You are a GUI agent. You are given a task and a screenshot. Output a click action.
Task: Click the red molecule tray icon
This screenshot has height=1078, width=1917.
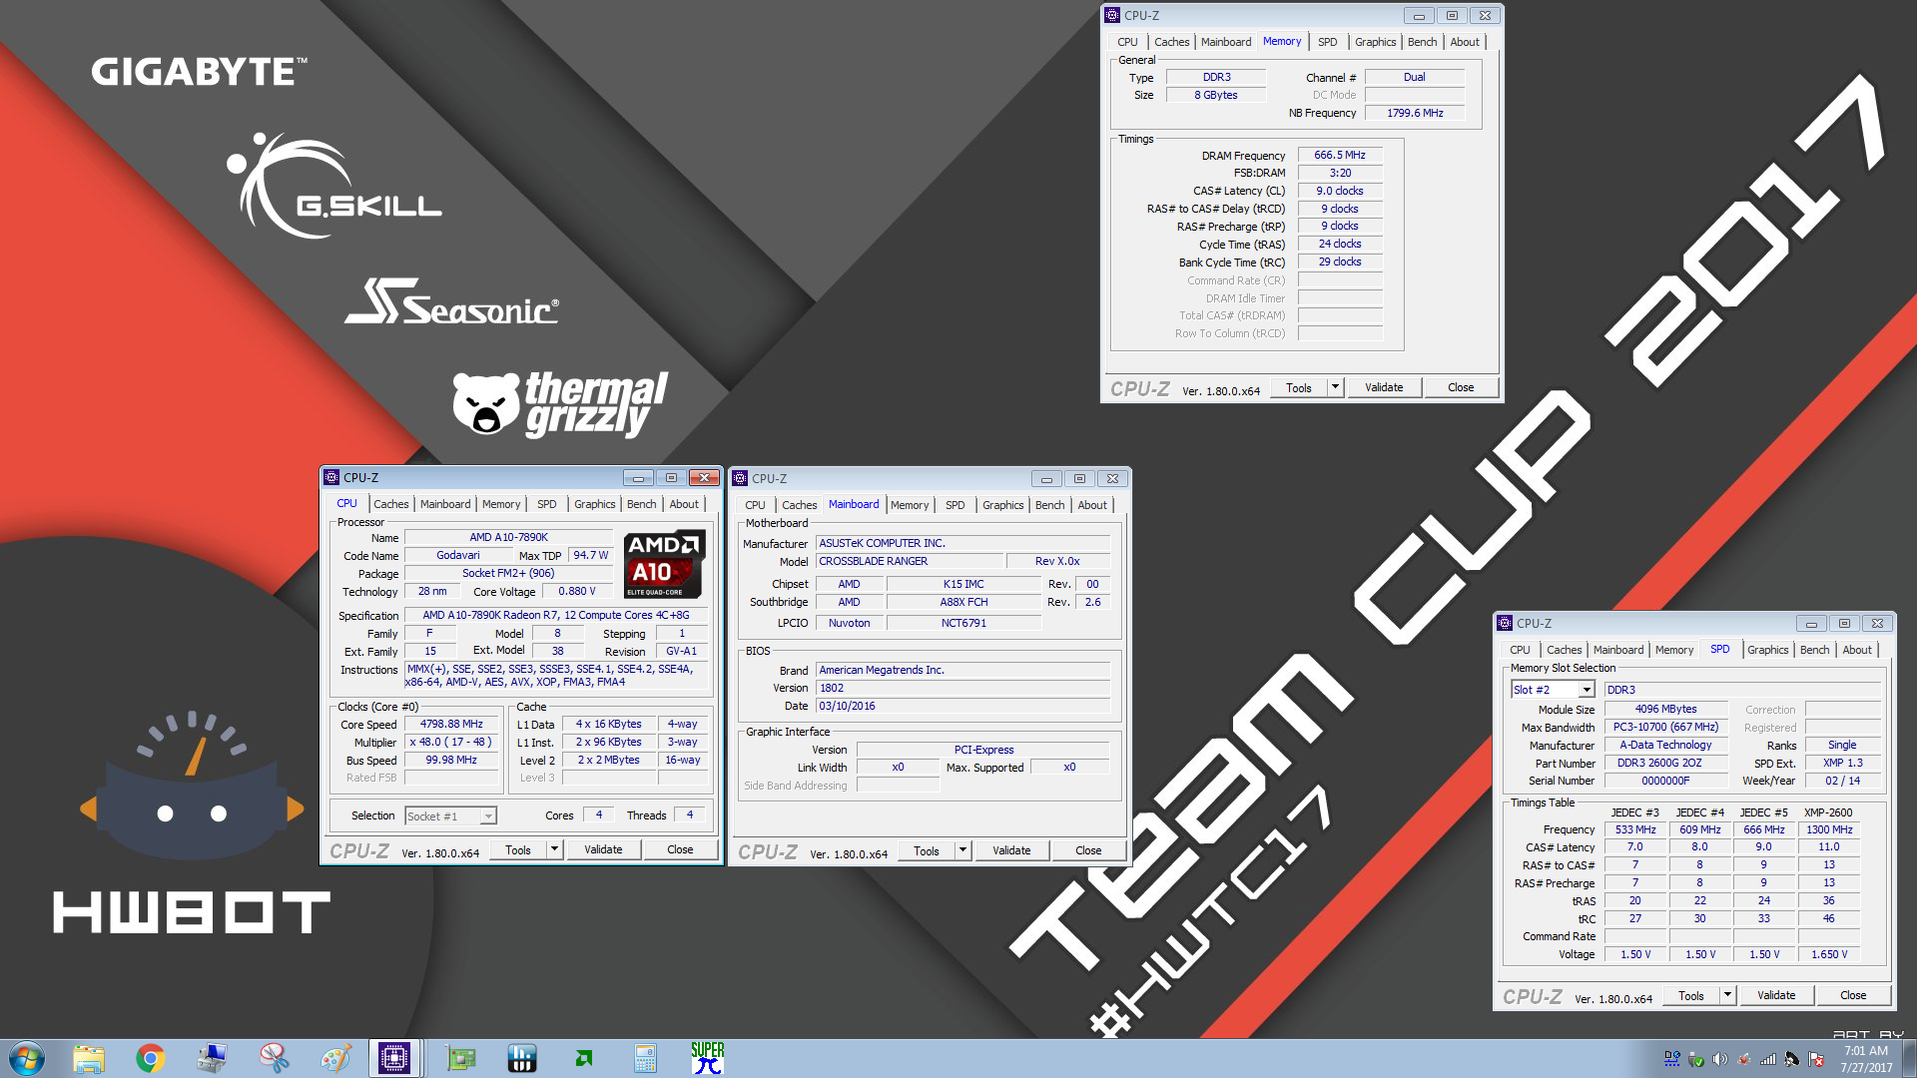point(1743,1059)
